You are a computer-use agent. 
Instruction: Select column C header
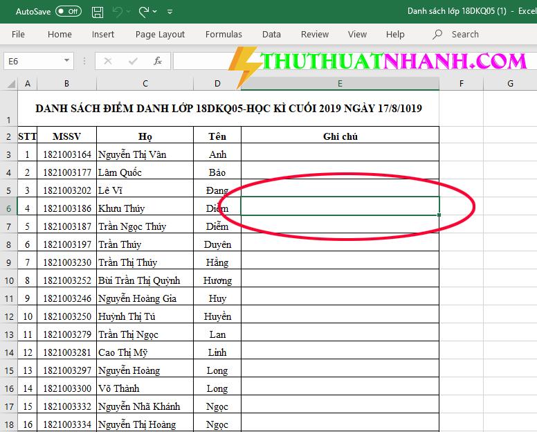(145, 84)
